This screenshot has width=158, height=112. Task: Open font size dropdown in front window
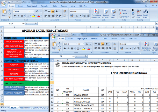(83, 44)
